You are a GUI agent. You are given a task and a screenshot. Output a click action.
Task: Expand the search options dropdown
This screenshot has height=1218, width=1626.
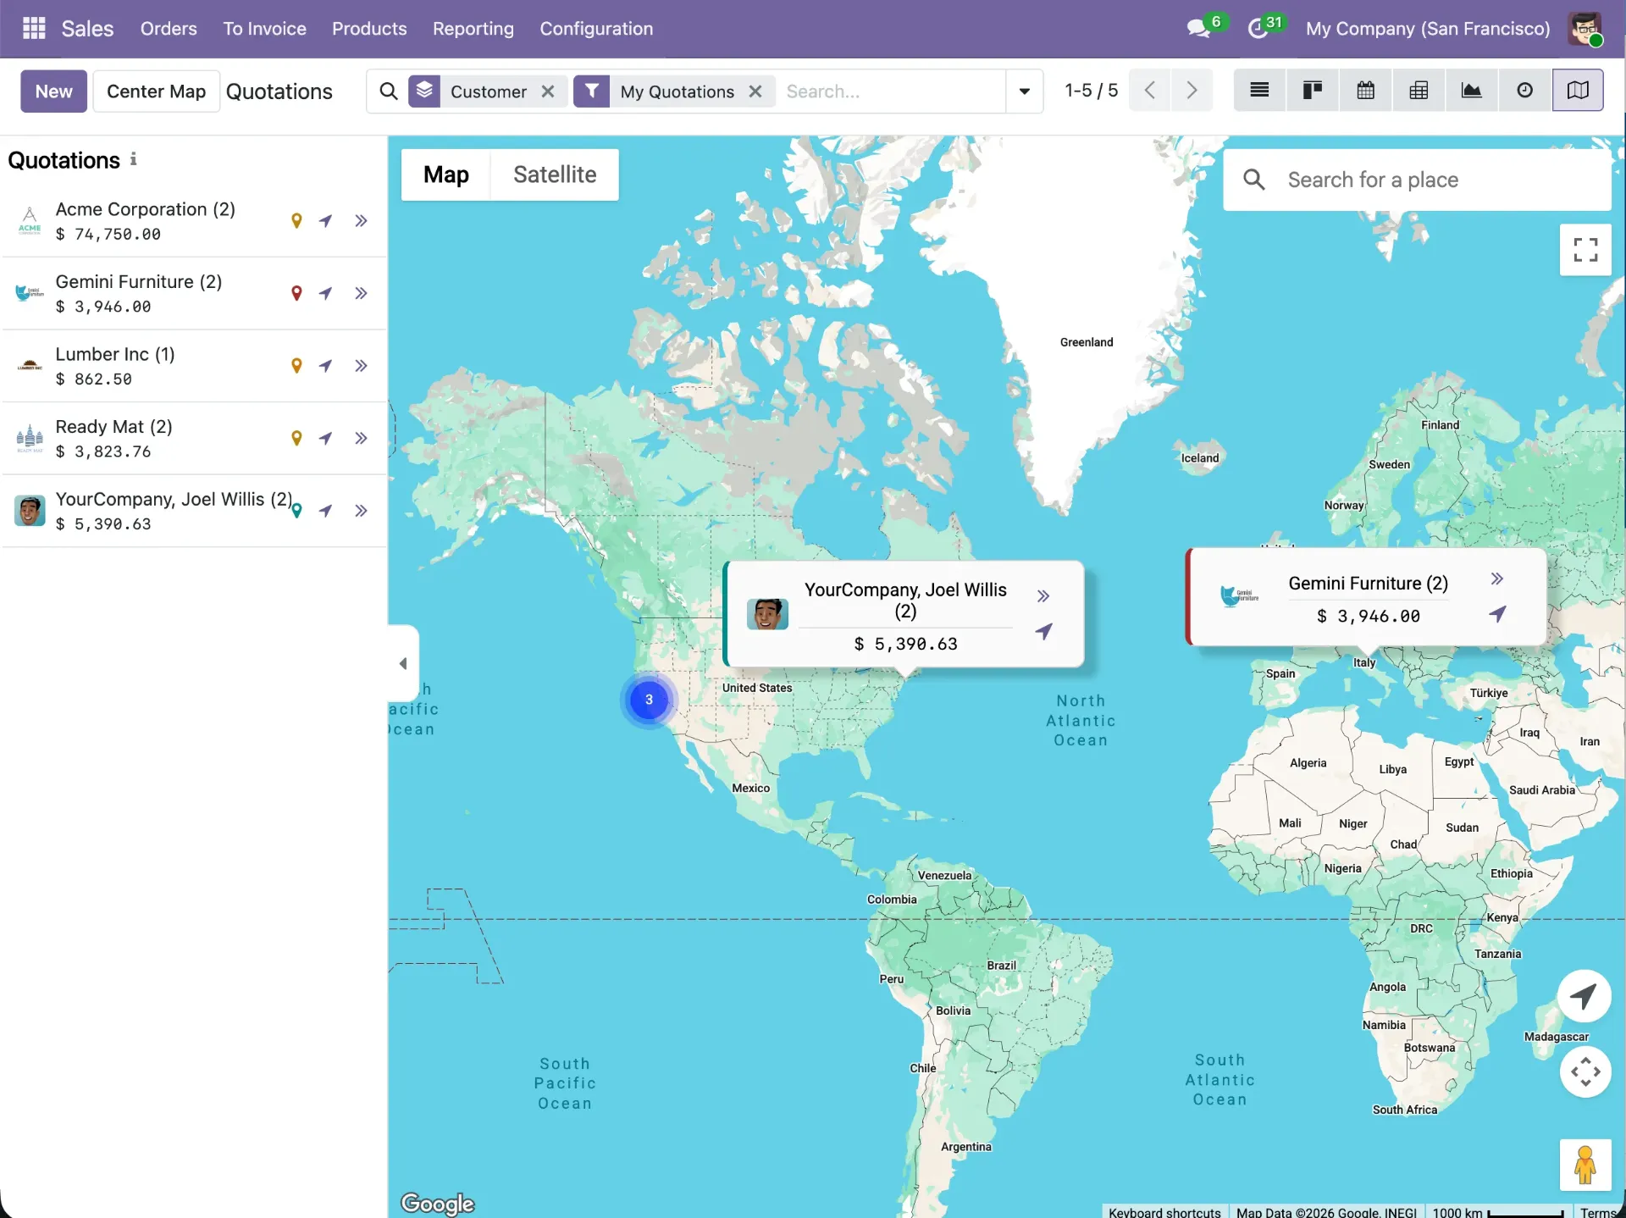[1024, 91]
